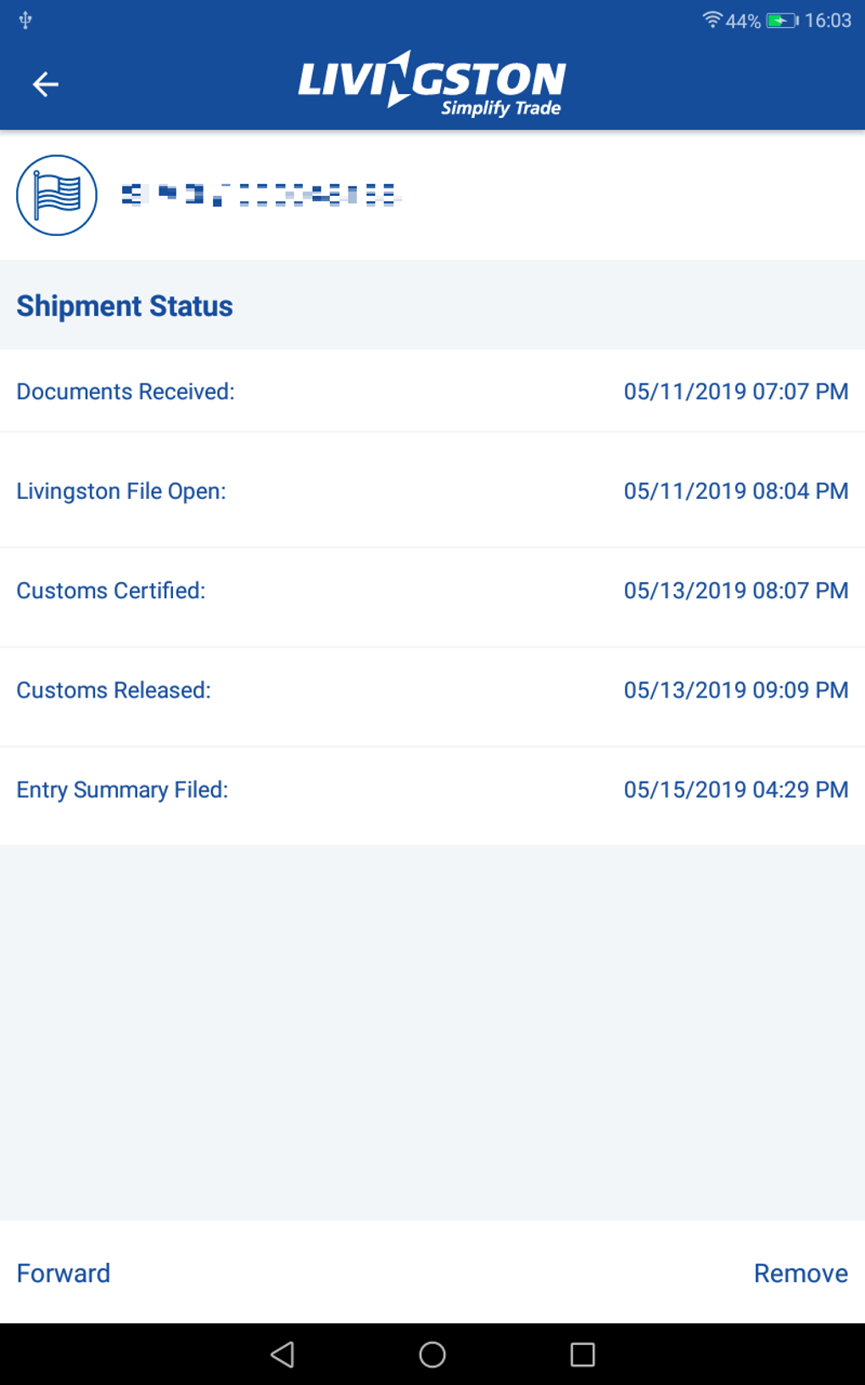This screenshot has width=865, height=1385.
Task: Select the Customs Certified row
Action: tap(432, 591)
